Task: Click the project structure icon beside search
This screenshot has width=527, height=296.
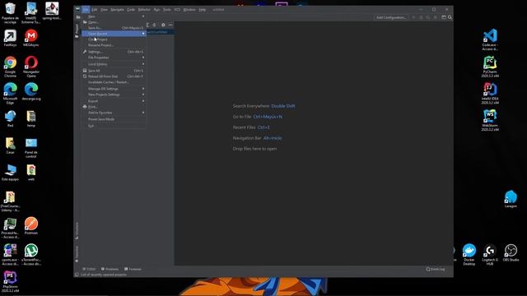Action: coord(444,17)
